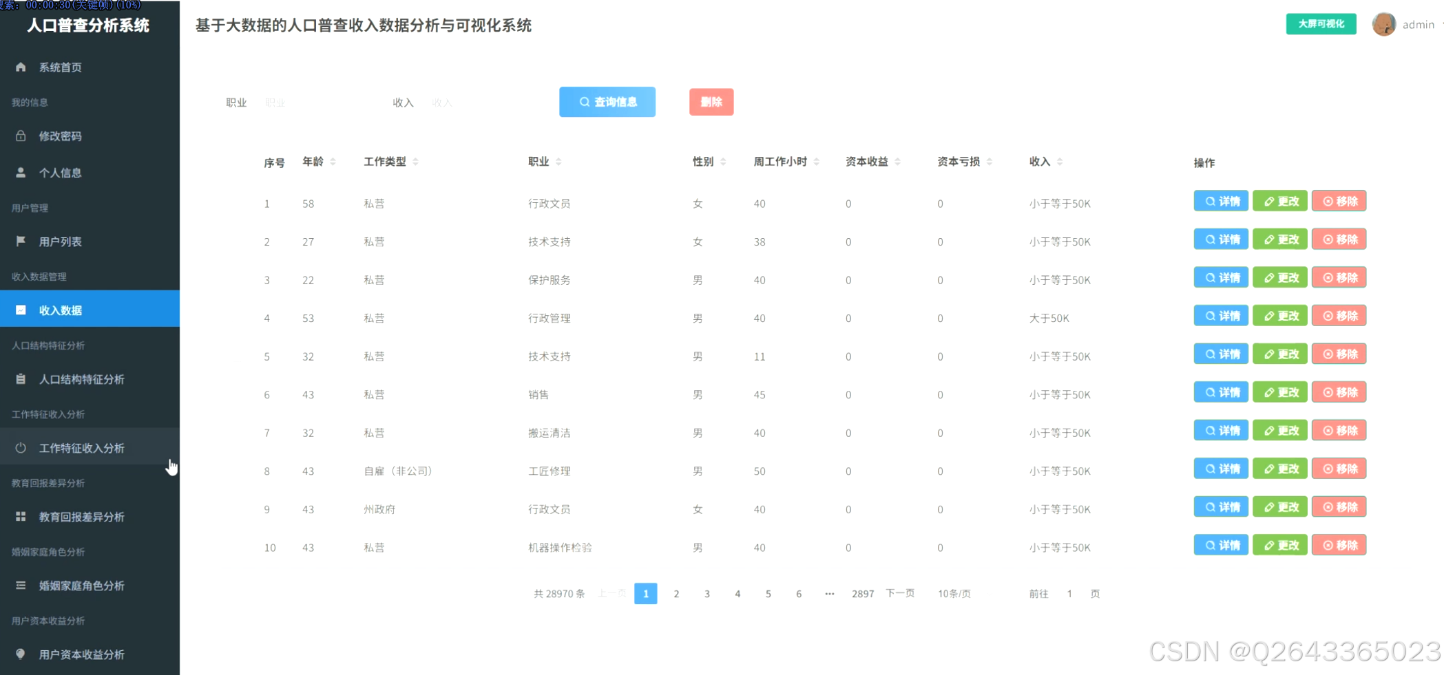Click current page 1 in pagination
This screenshot has height=675, width=1444.
646,594
